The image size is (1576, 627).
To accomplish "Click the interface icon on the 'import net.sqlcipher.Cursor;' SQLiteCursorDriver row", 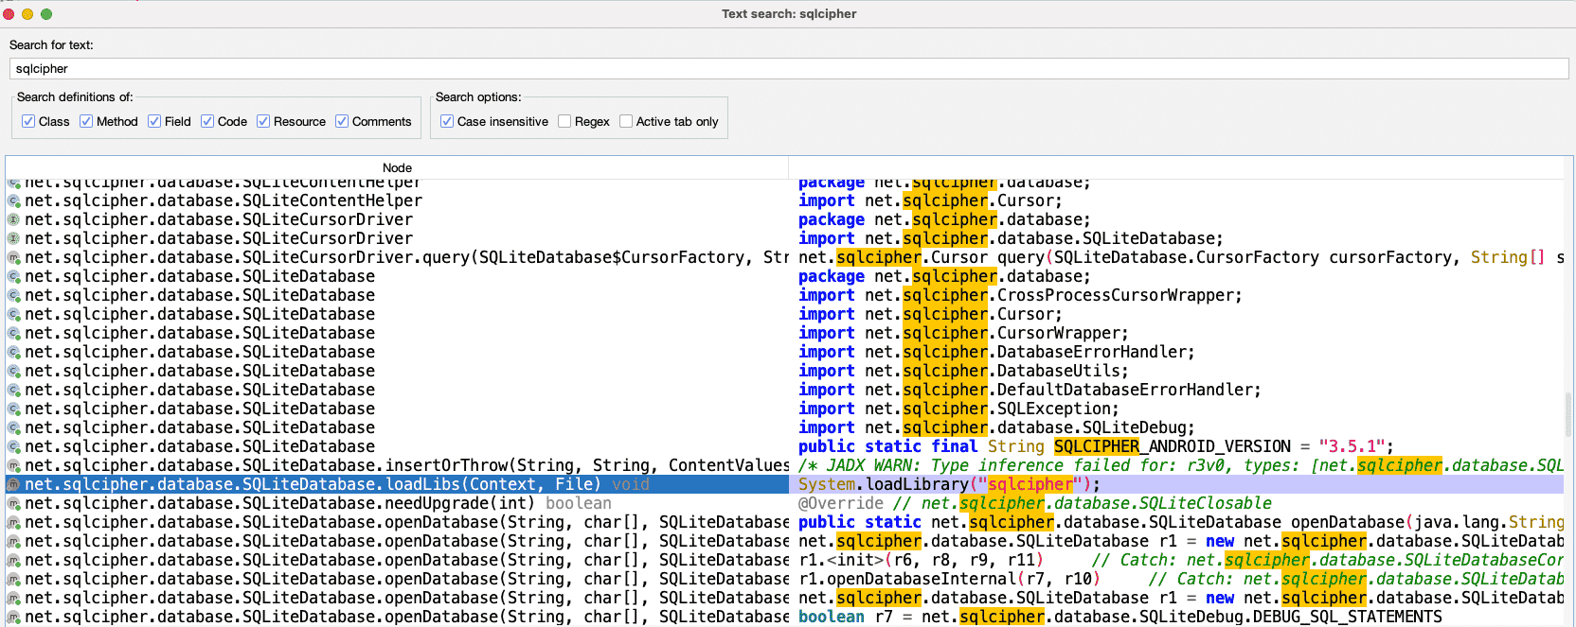I will click(13, 219).
